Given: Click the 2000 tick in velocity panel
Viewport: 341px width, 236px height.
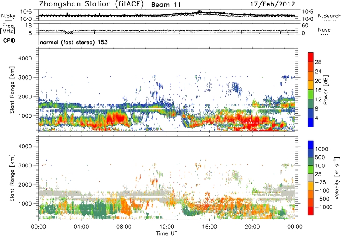Looking at the screenshot, I should coord(25,184).
